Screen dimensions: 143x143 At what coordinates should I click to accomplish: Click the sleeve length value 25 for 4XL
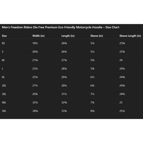121,102
